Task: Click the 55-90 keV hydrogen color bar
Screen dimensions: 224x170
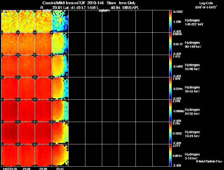Action: (x=171, y=66)
